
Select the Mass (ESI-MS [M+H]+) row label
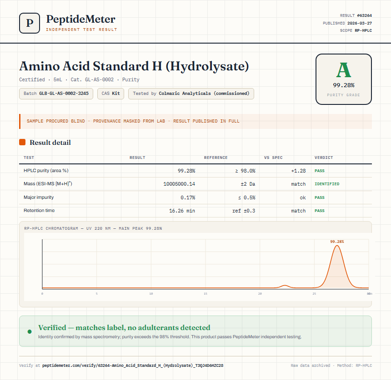pyautogui.click(x=48, y=184)
